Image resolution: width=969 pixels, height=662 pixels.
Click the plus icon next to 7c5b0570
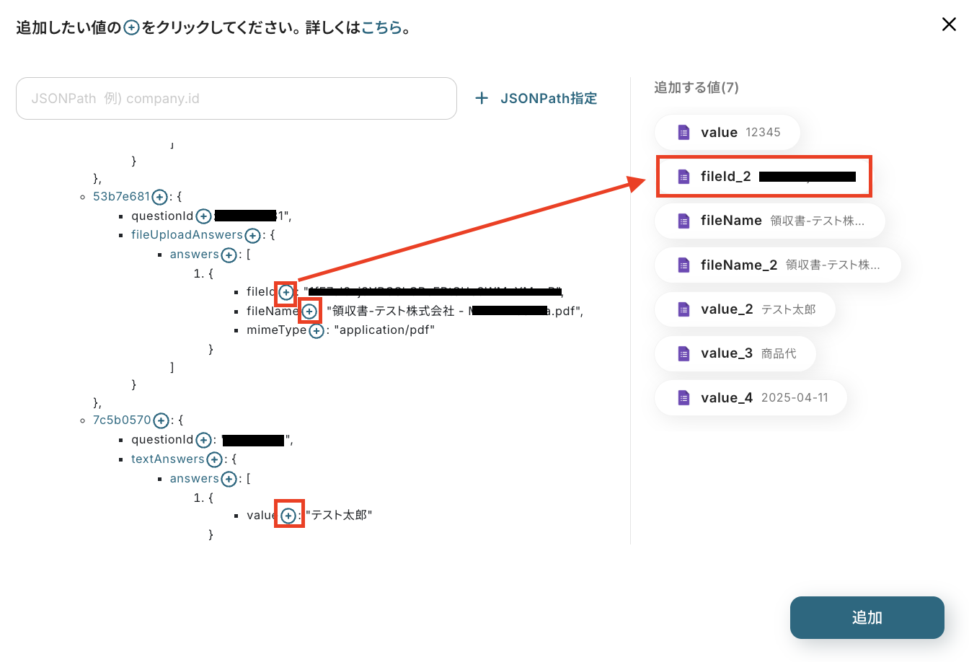tap(161, 420)
